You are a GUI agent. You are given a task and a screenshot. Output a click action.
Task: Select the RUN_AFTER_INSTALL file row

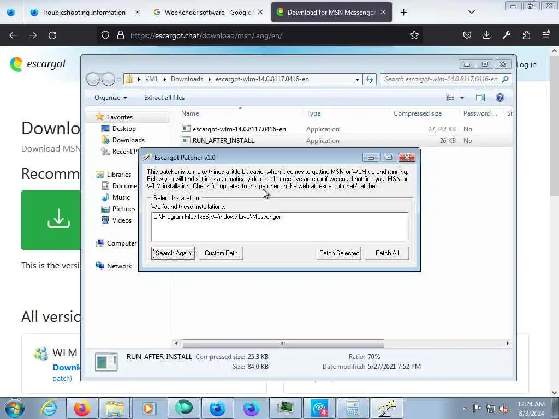346,141
